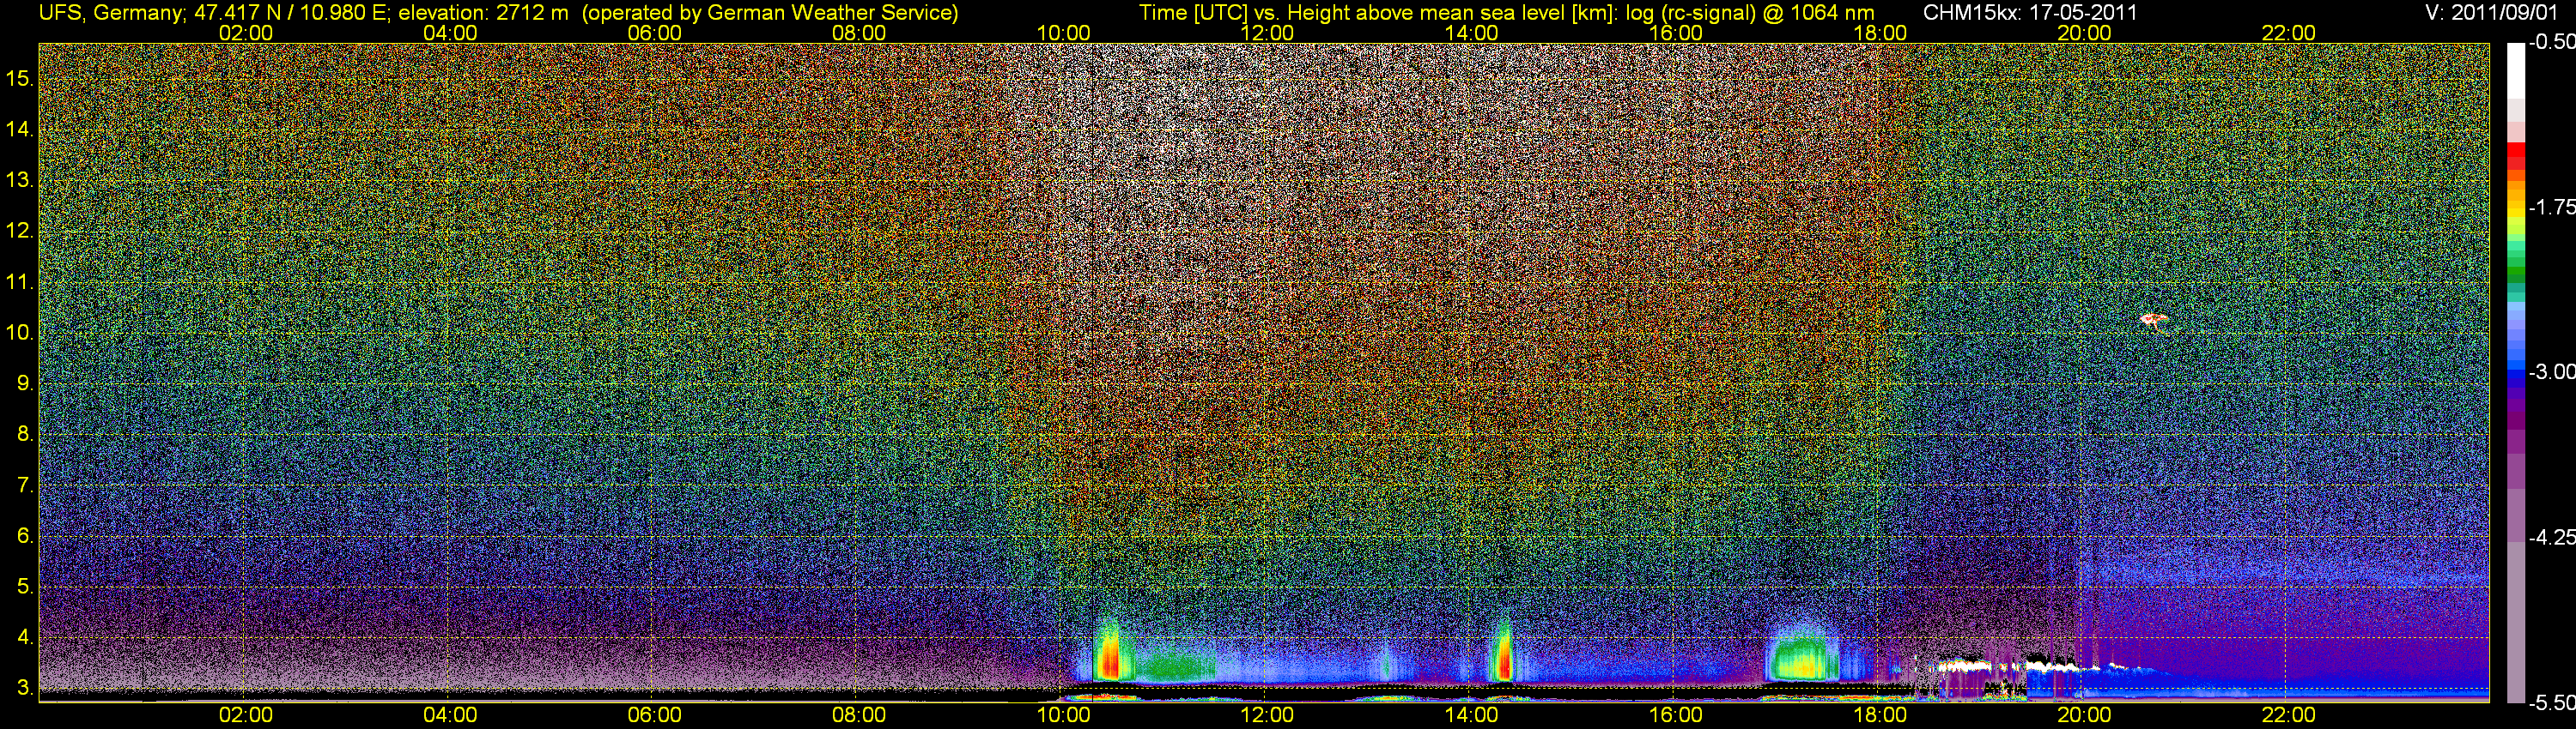2576x729 pixels.
Task: Click the '04:00' label on the bottom time axis
Action: point(450,715)
